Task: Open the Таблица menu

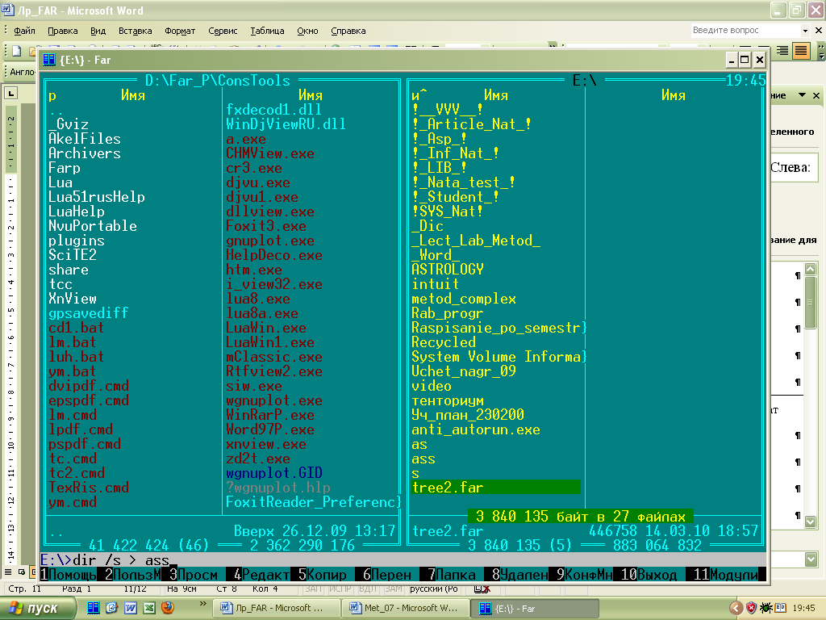Action: pyautogui.click(x=267, y=31)
